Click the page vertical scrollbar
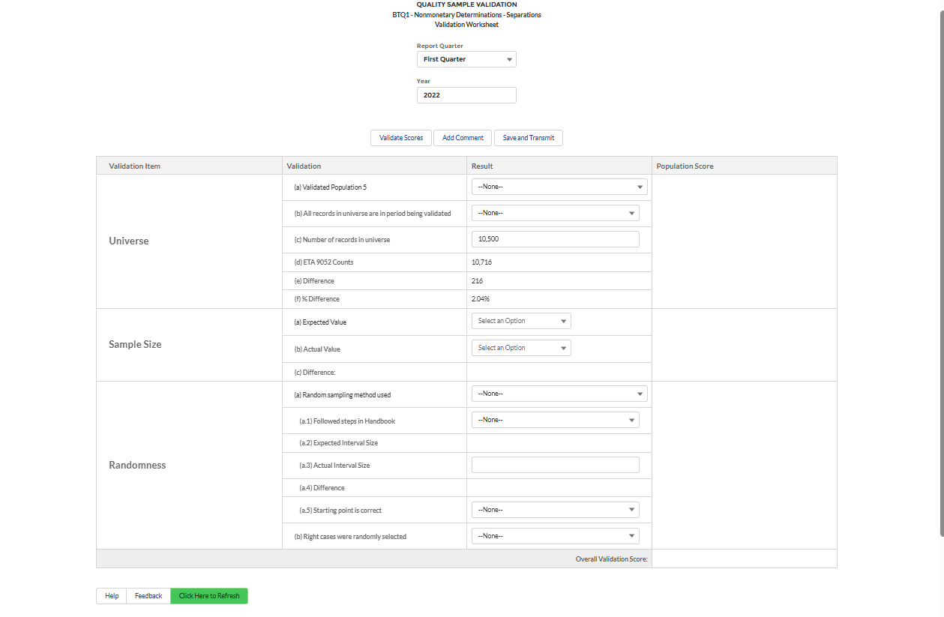This screenshot has height=617, width=944. point(941,270)
